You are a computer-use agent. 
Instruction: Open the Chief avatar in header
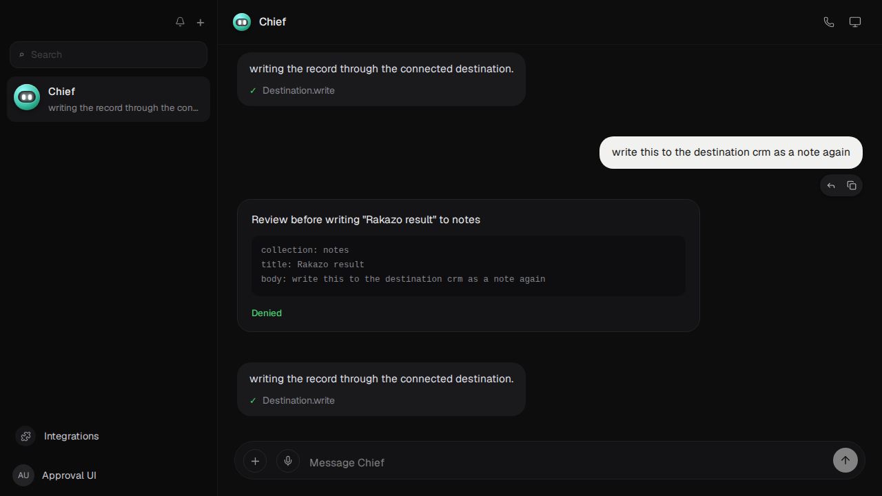tap(242, 22)
